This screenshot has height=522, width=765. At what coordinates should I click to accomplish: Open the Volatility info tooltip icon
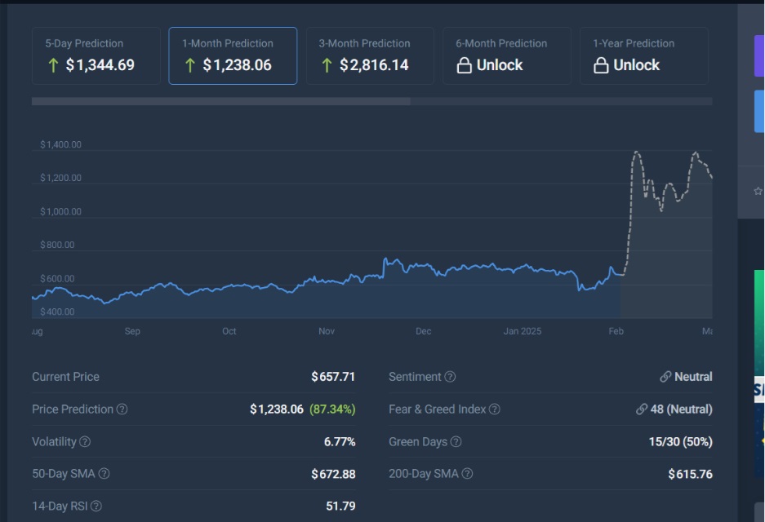pyautogui.click(x=85, y=442)
